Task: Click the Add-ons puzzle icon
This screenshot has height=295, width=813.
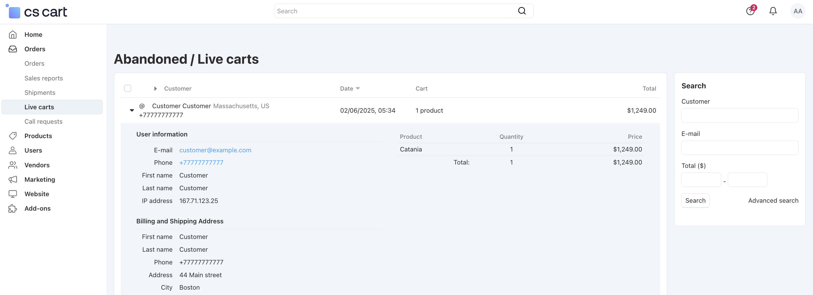Action: [x=13, y=208]
